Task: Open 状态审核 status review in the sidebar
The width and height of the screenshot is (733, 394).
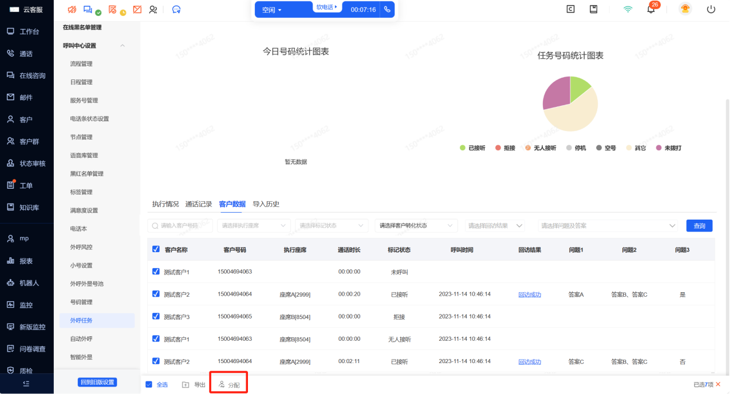Action: 26,164
